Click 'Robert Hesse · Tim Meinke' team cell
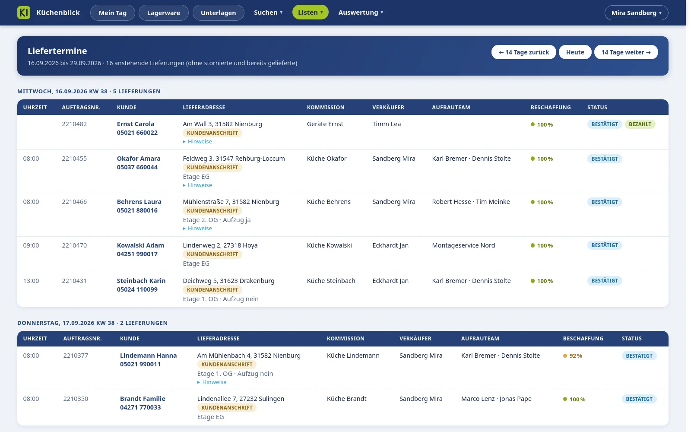The image size is (691, 432). [x=471, y=202]
